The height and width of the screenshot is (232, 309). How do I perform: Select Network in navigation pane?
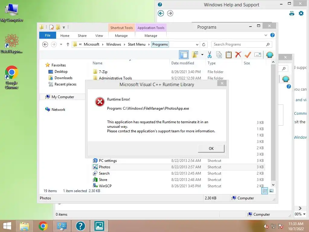tap(58, 109)
